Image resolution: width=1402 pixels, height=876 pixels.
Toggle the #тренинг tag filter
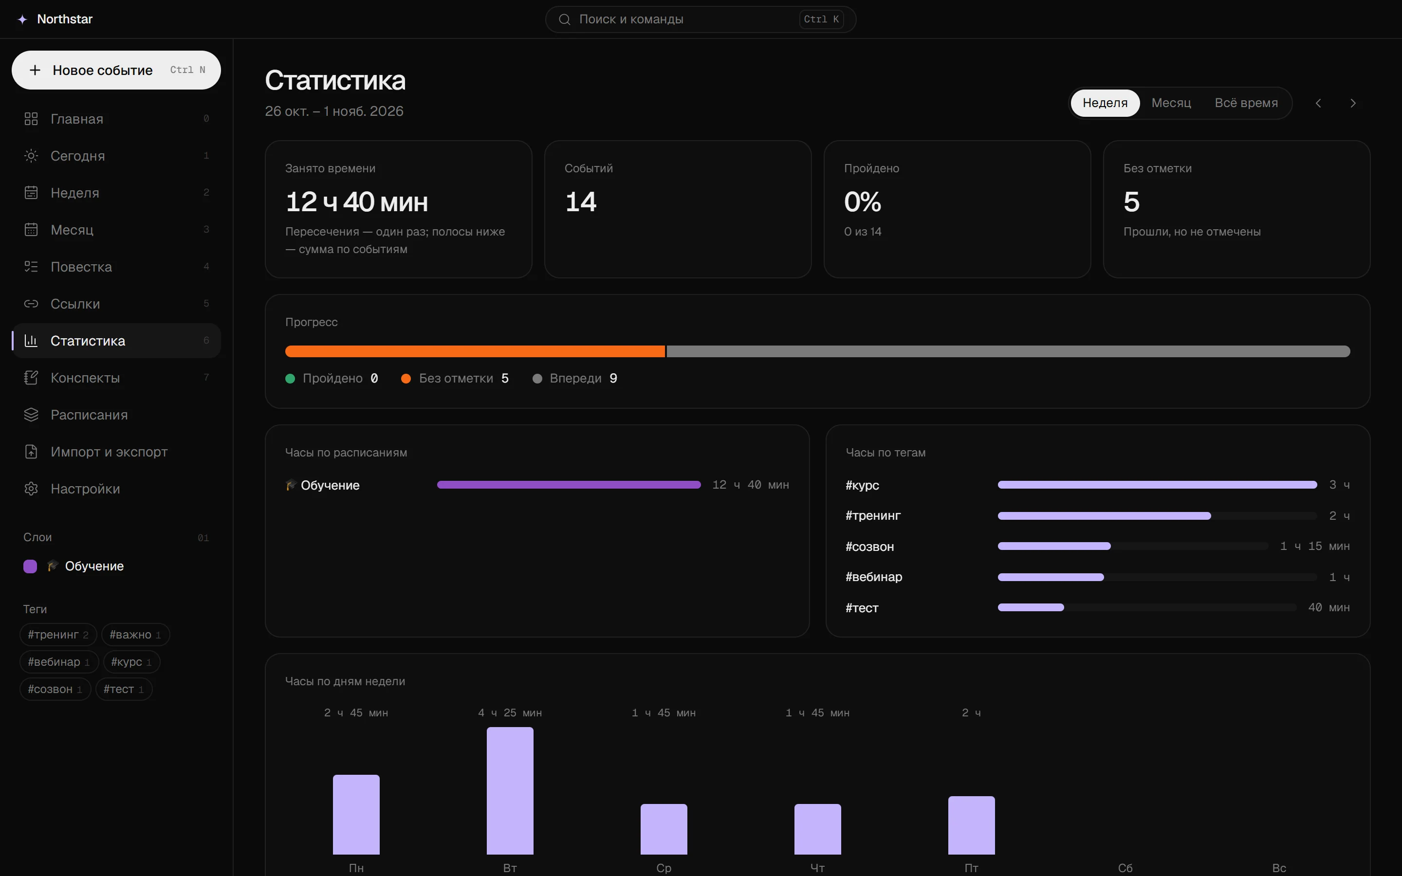click(58, 635)
